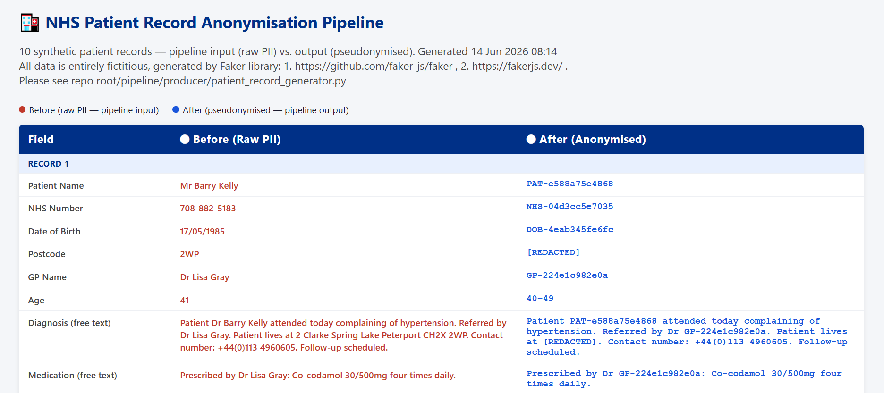Click the Field column header
This screenshot has height=393, width=884.
(41, 139)
